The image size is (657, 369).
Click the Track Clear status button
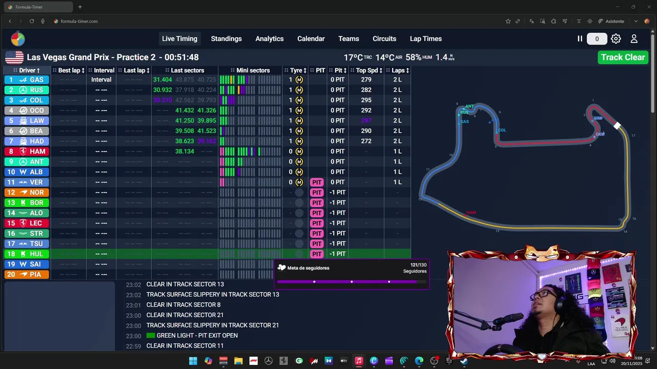coord(623,57)
